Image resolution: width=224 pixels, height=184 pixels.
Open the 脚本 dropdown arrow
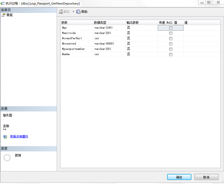point(73,11)
